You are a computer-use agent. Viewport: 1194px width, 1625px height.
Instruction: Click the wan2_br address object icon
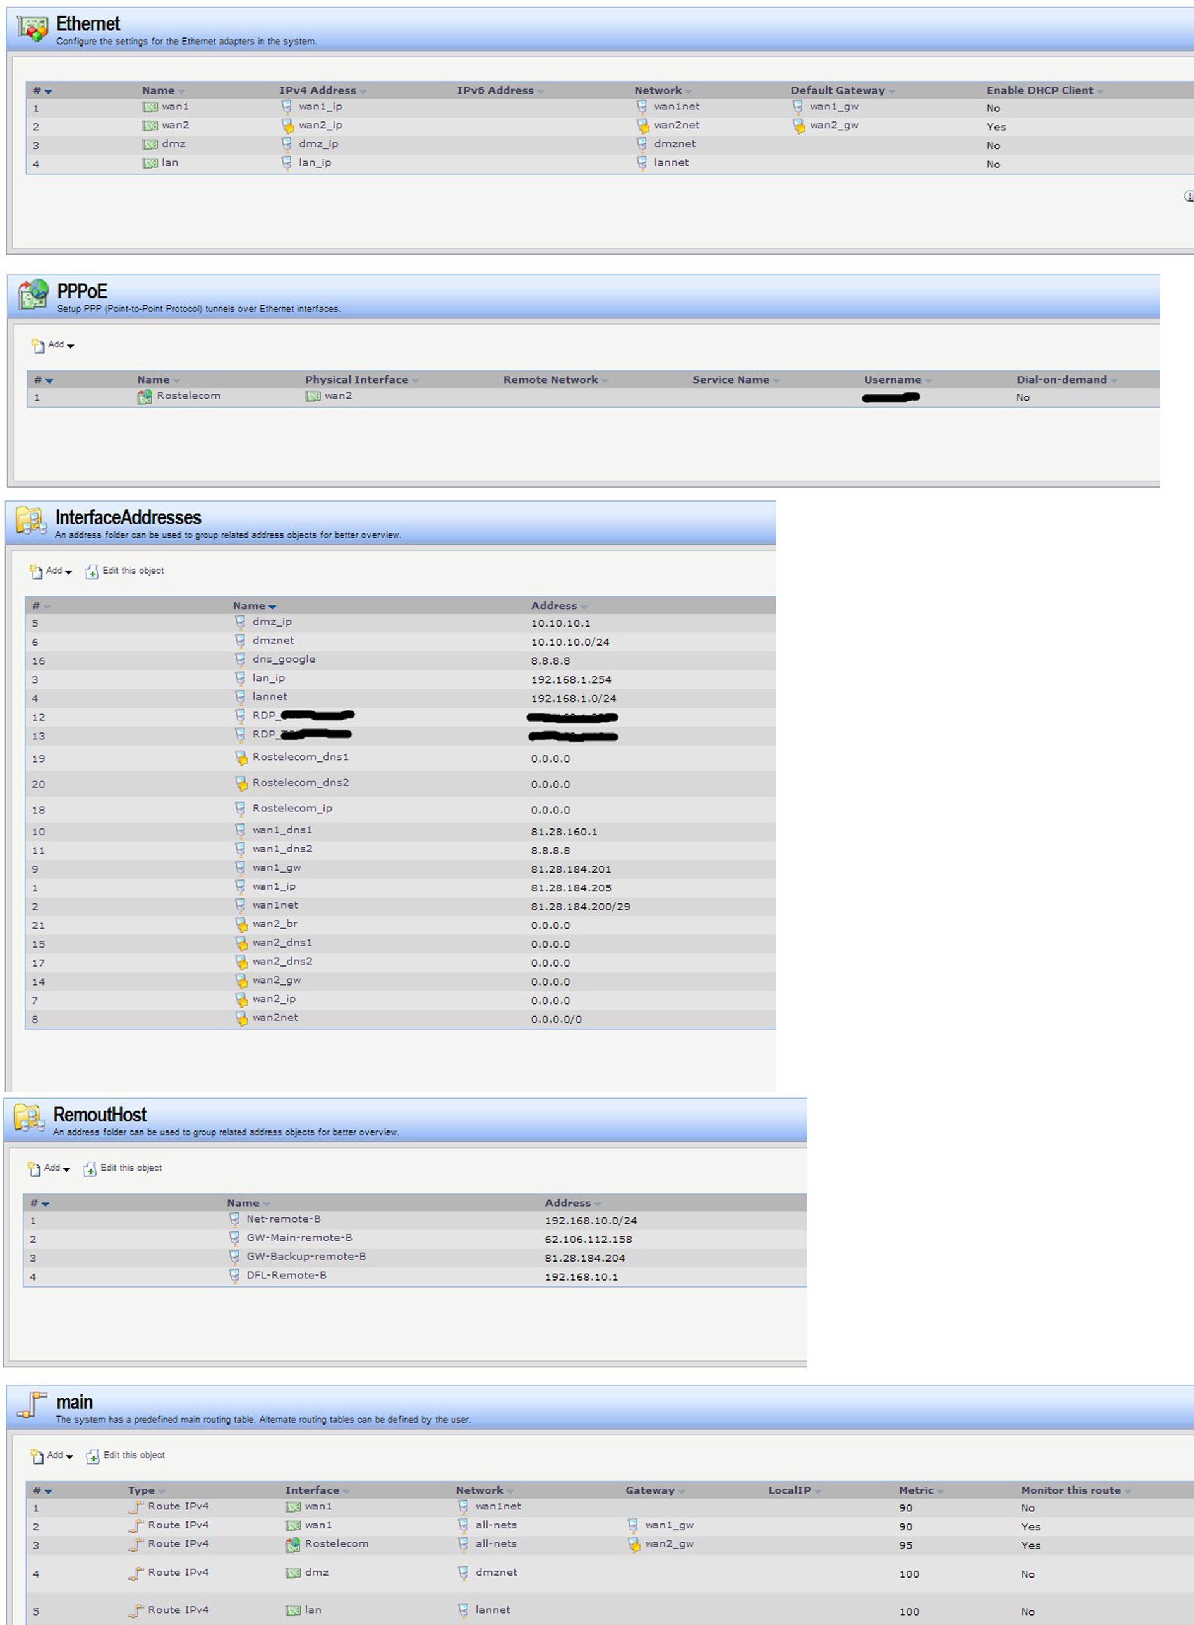click(x=241, y=924)
